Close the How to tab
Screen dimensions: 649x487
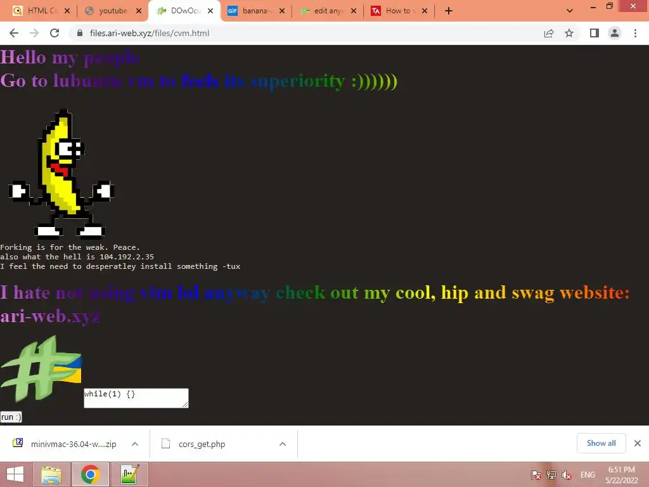pyautogui.click(x=425, y=11)
